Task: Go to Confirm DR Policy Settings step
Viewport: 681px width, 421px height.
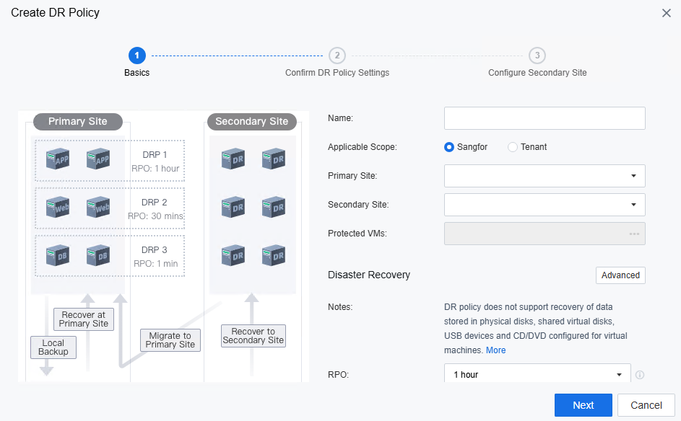Action: point(337,73)
